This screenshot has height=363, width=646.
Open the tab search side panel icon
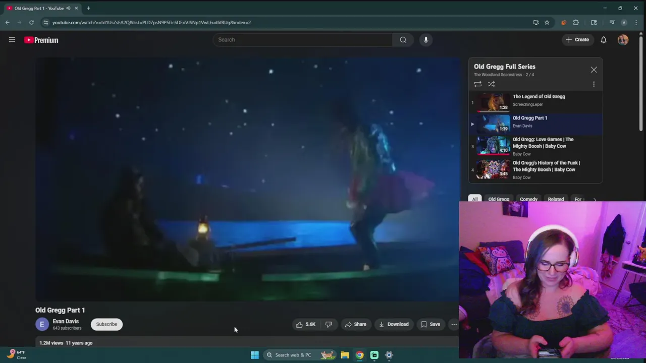(x=594, y=22)
